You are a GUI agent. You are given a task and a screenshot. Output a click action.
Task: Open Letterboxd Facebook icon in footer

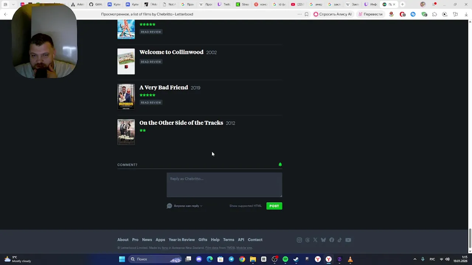pos(332,240)
